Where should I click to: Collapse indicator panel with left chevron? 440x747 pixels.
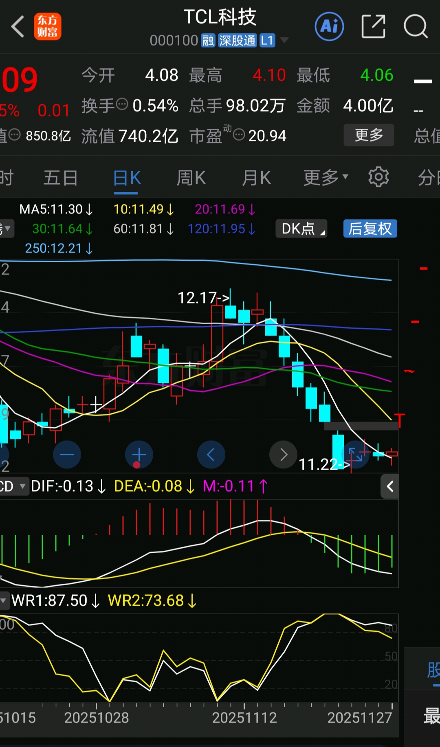coord(390,486)
